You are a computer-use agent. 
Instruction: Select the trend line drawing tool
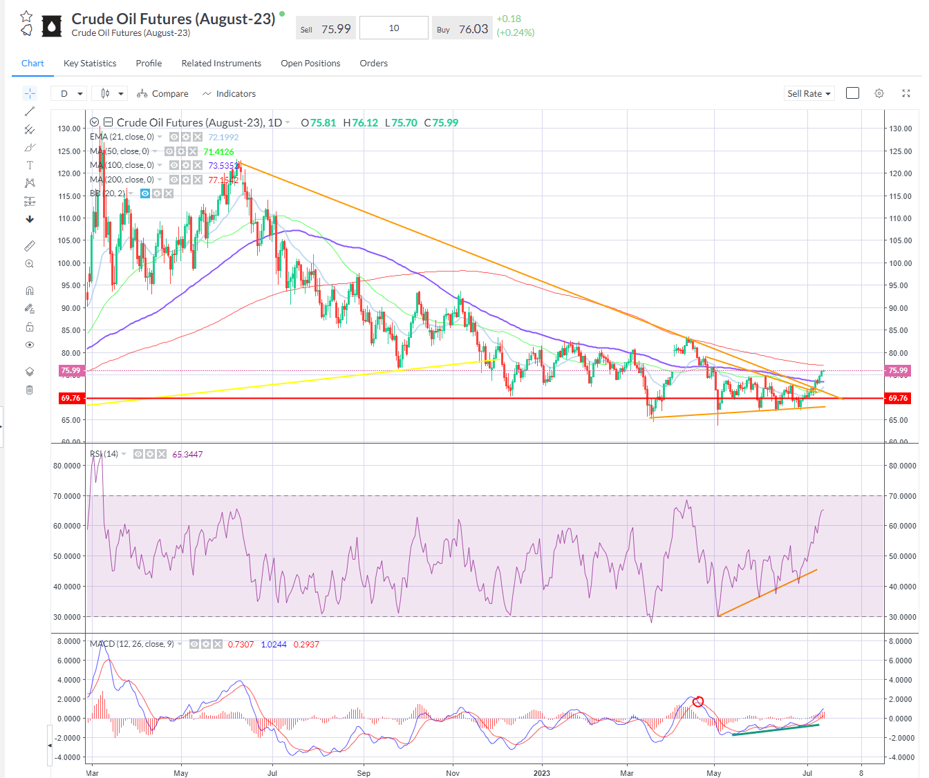pyautogui.click(x=30, y=111)
